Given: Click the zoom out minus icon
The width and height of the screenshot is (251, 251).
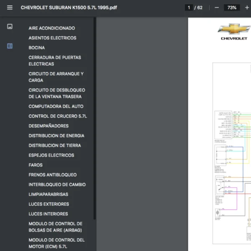Looking at the screenshot, I should pos(216,8).
